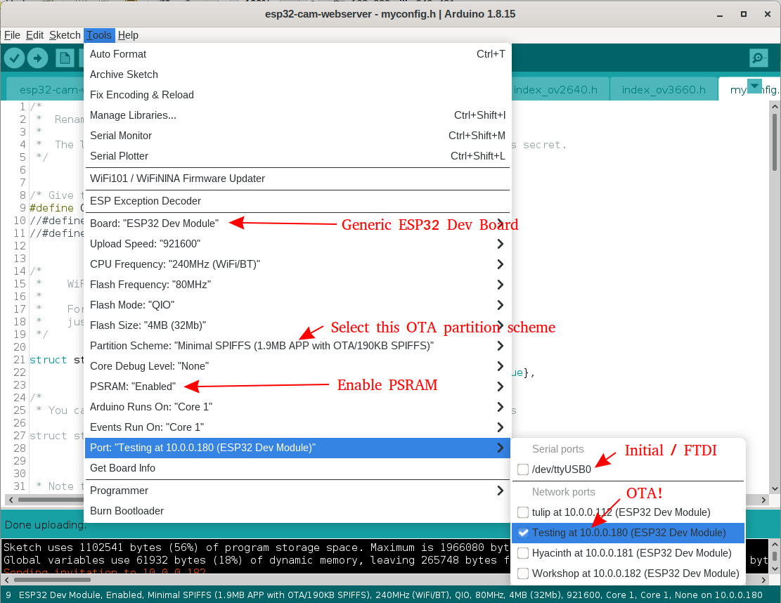Select Fix Encoding & Reload
The height and width of the screenshot is (603, 781).
(297, 95)
